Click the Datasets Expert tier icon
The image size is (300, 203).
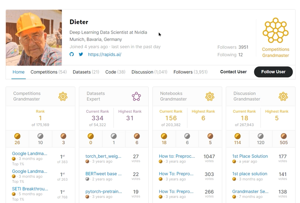coord(136,96)
